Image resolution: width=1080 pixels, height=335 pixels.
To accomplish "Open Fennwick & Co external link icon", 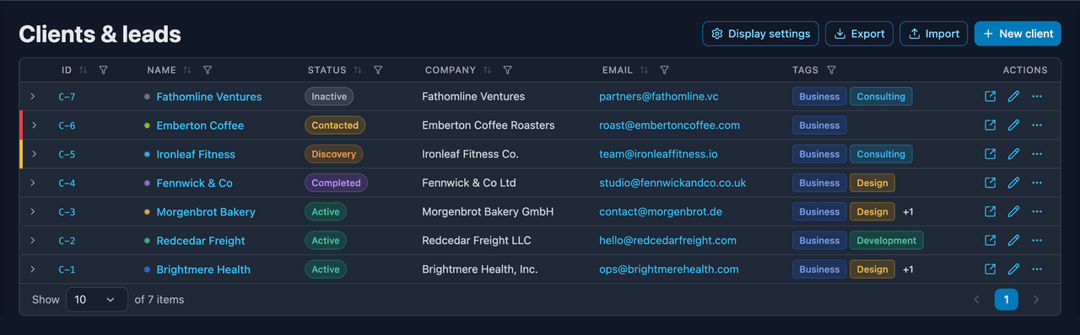I will click(991, 183).
